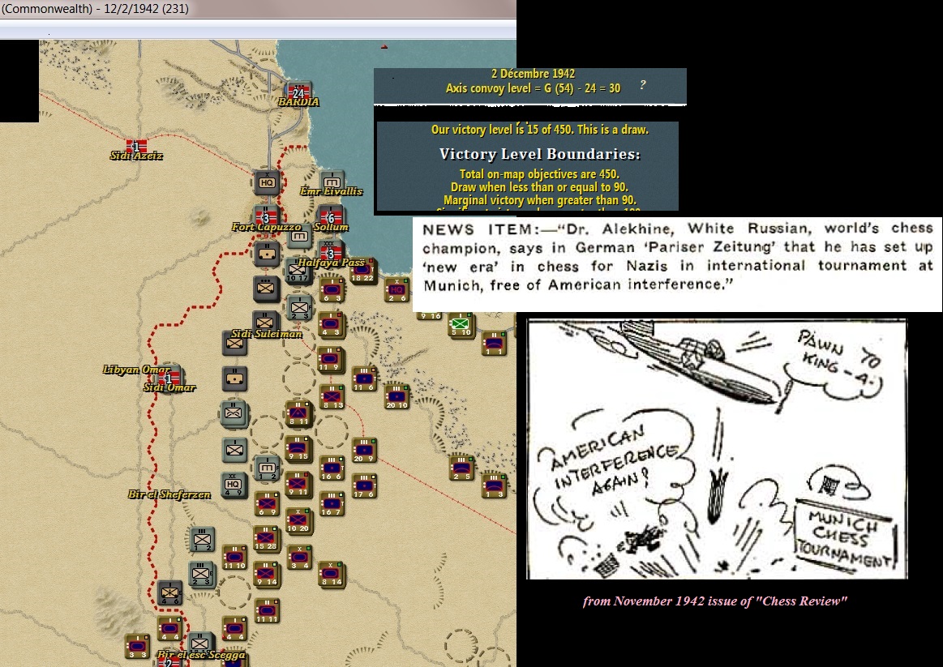943x667 pixels.
Task: Select the Allied unit showing 1 1
Action: coord(495,343)
